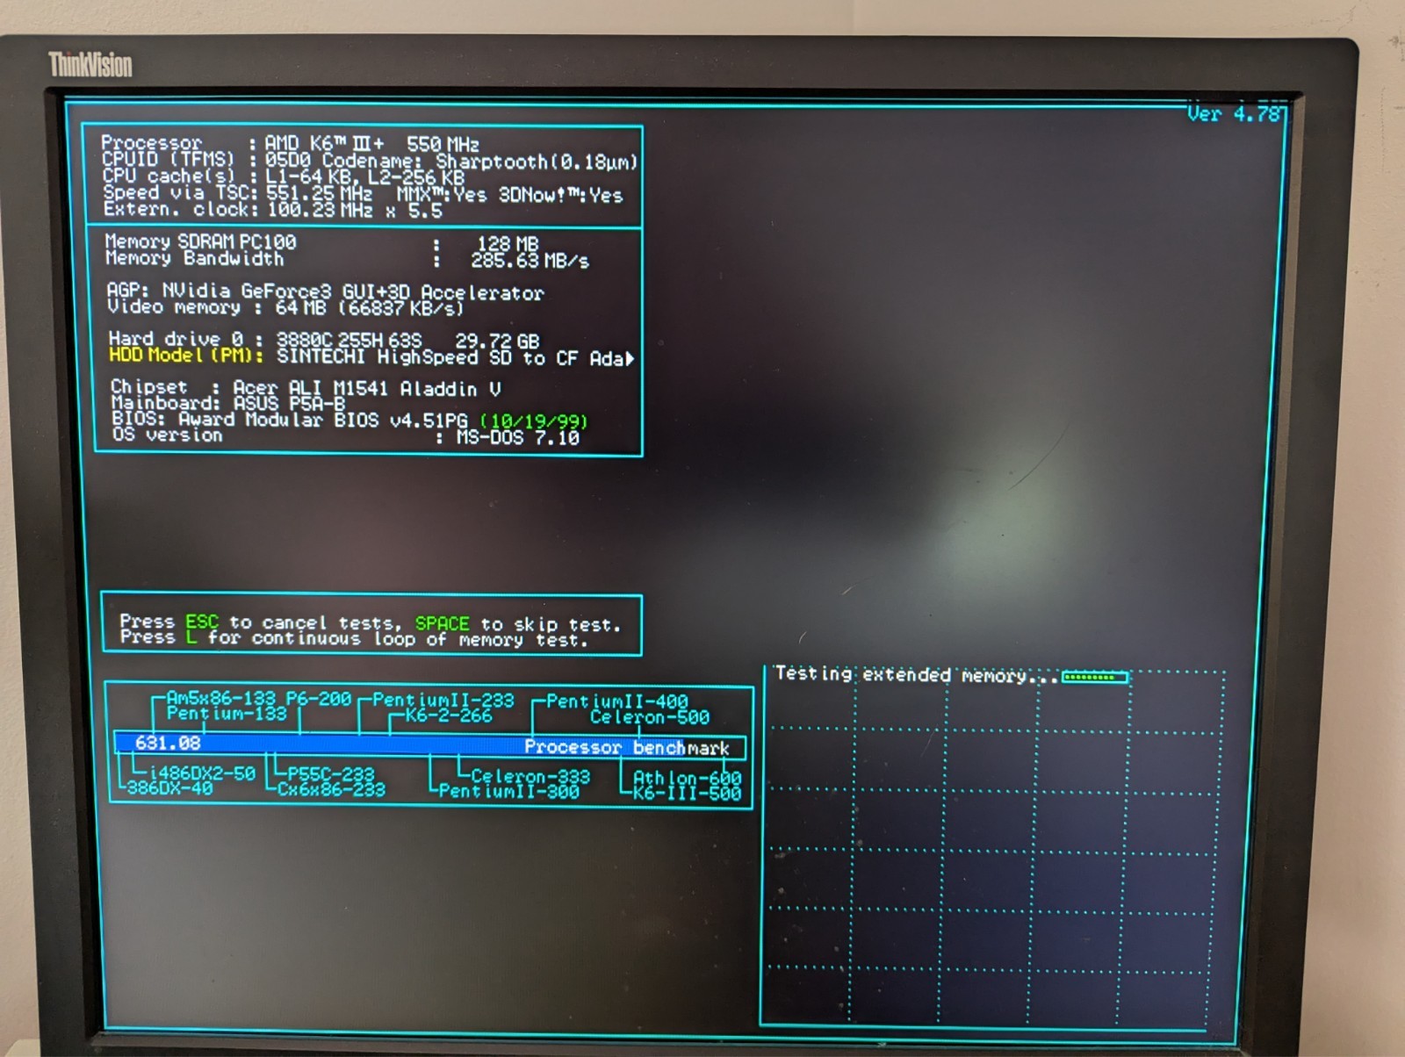Click the 'P55C-233' benchmark marker
The height and width of the screenshot is (1057, 1405).
(331, 774)
